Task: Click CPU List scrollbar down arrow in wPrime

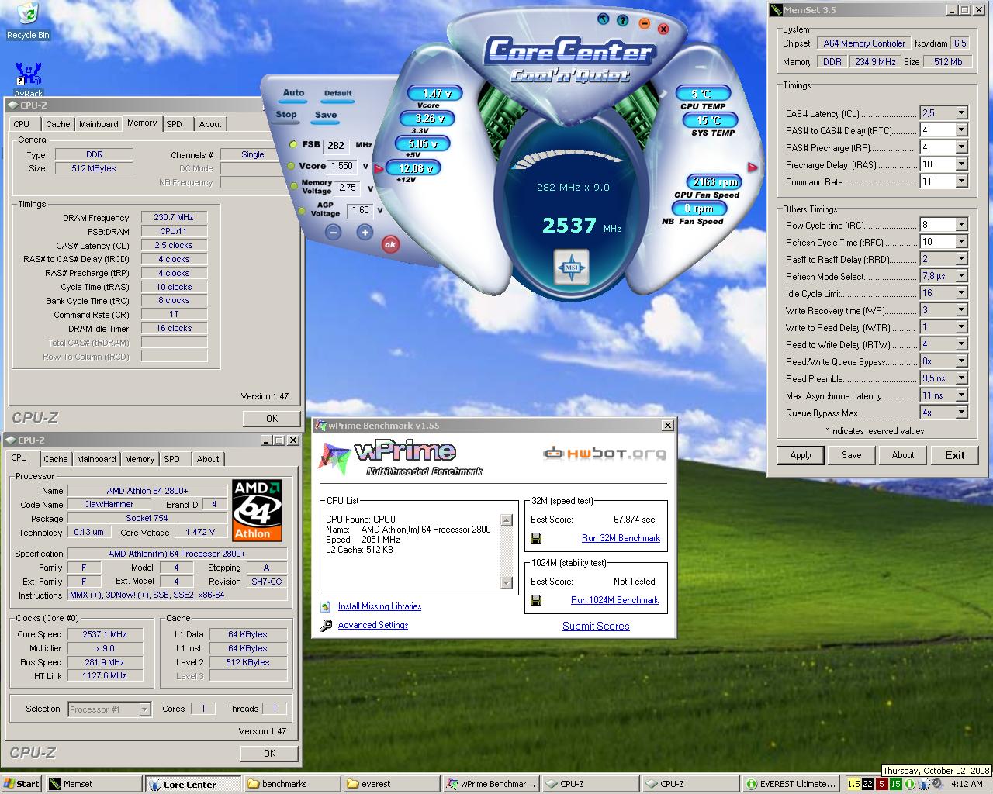Action: tap(507, 582)
